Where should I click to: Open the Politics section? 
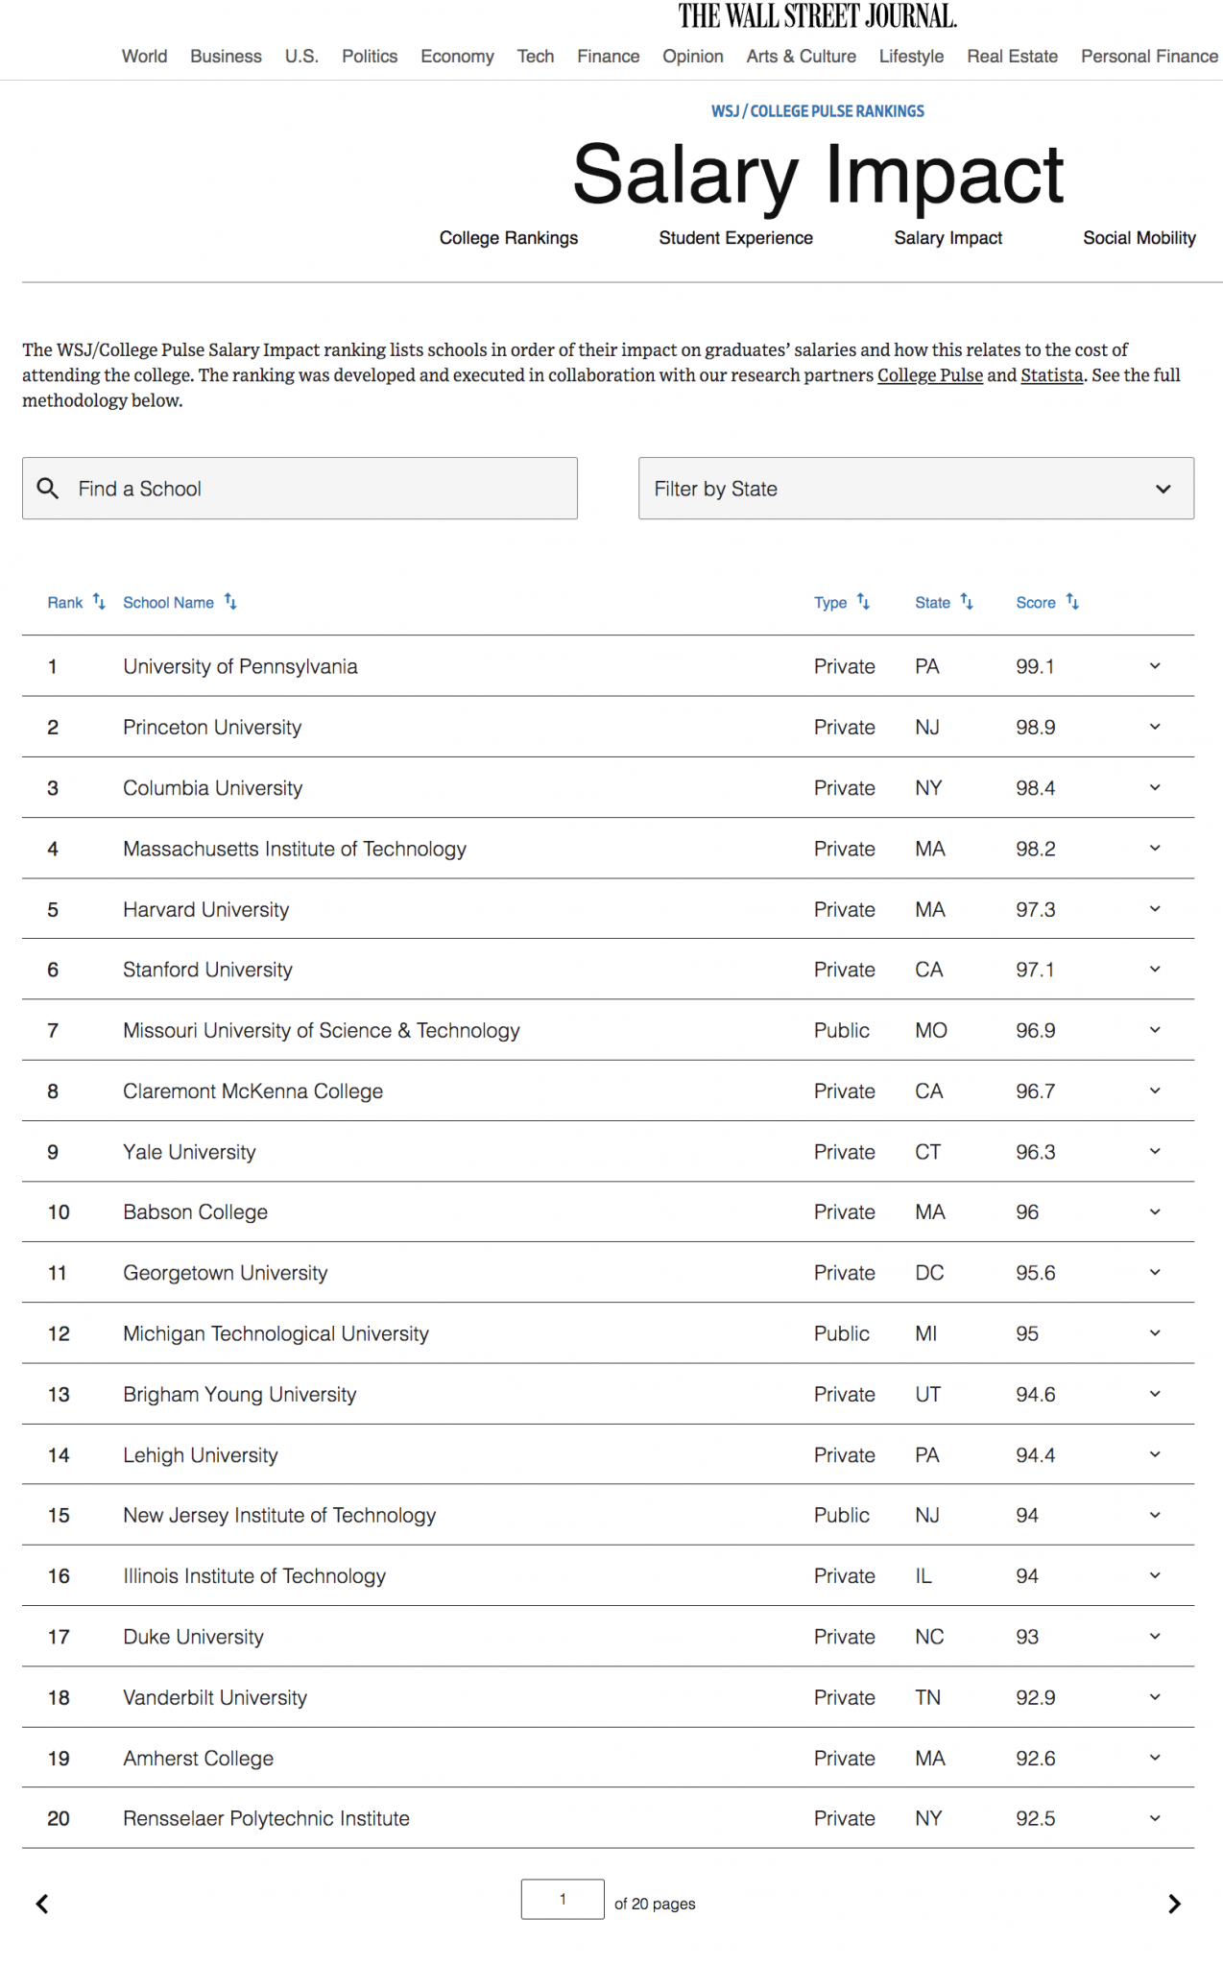tap(370, 57)
